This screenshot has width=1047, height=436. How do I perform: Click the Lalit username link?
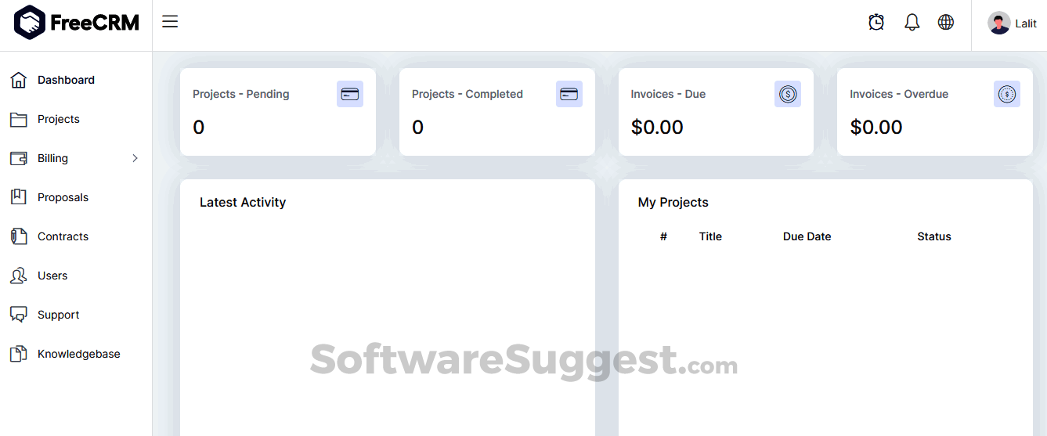[1026, 23]
